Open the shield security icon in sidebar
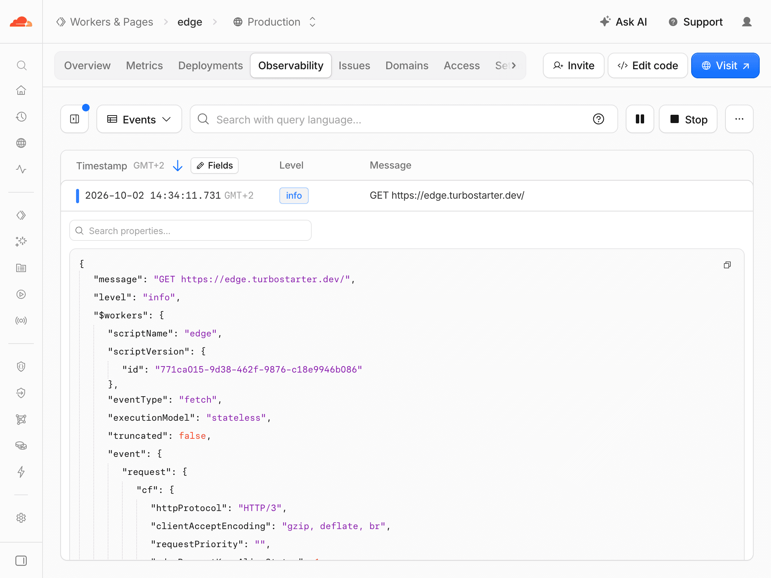The height and width of the screenshot is (578, 771). [21, 367]
